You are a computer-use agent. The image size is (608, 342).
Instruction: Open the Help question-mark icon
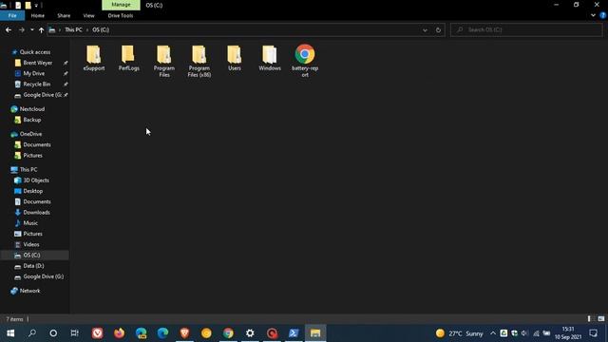tap(603, 15)
